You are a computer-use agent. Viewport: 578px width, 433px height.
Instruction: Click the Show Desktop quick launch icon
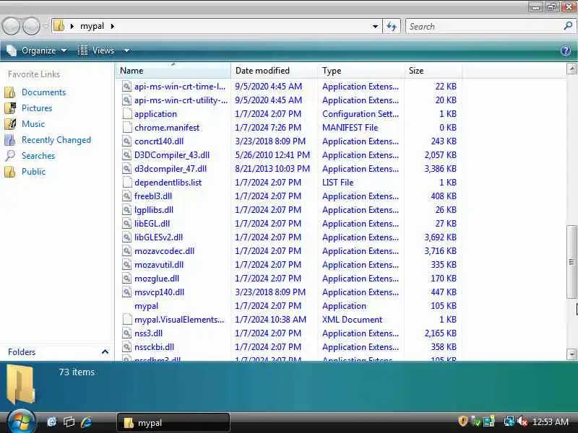[52, 422]
